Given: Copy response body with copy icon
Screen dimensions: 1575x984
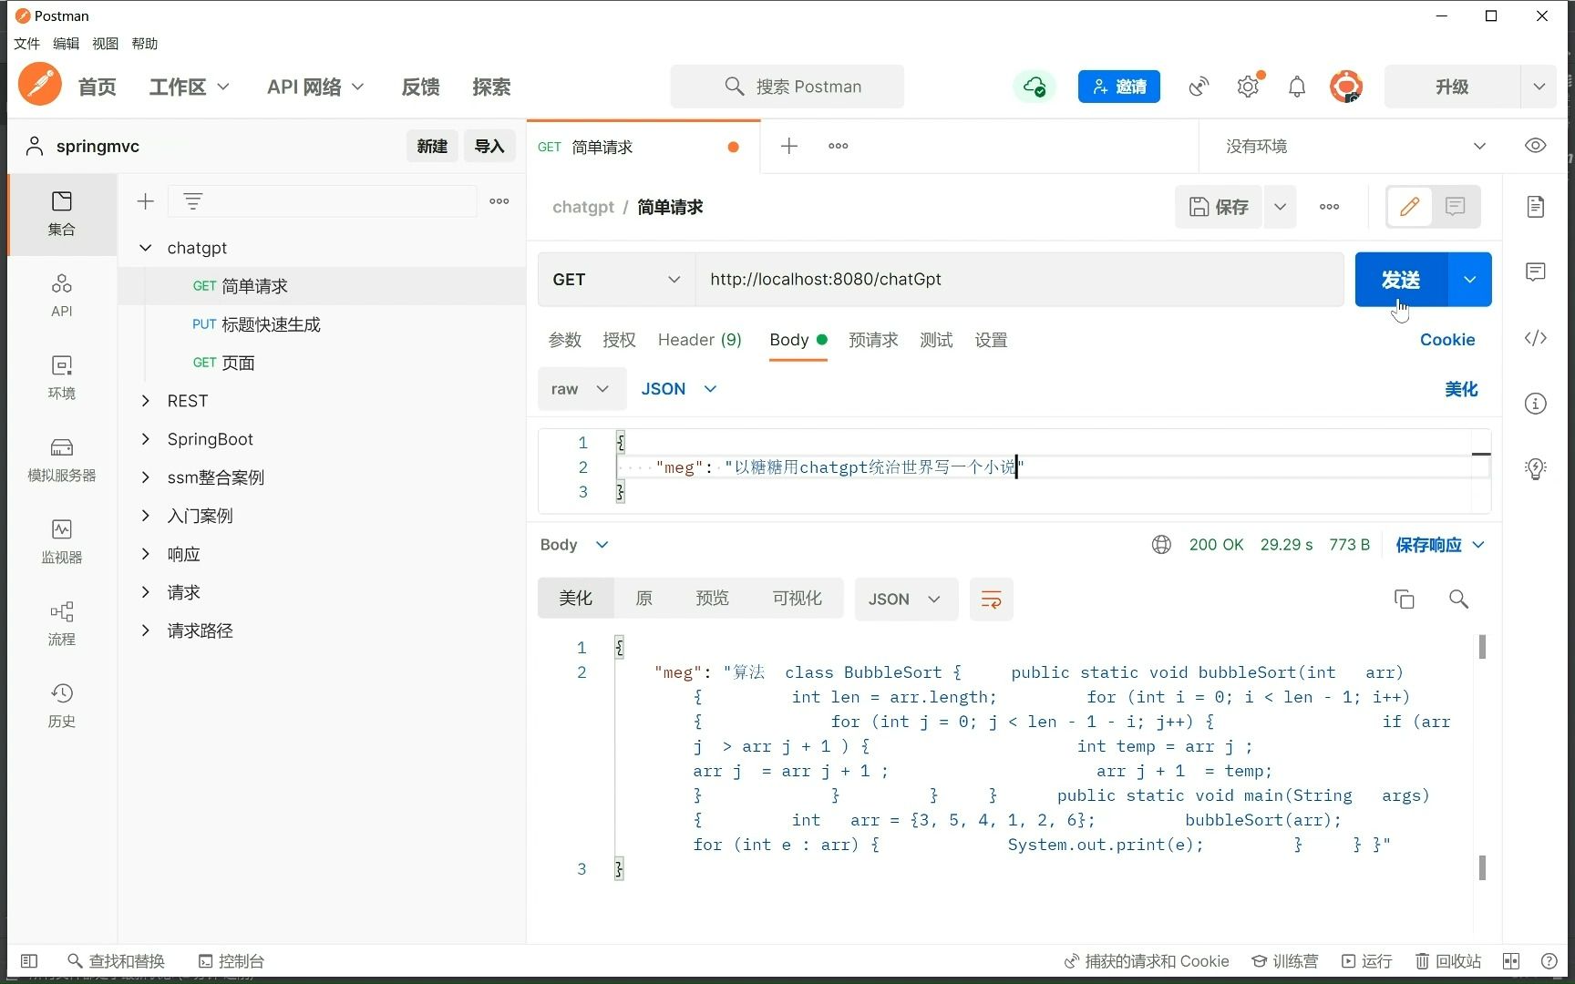Looking at the screenshot, I should pos(1405,600).
